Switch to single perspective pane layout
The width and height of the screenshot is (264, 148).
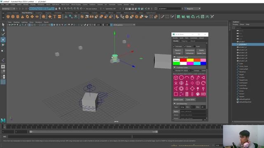click(x=3, y=67)
